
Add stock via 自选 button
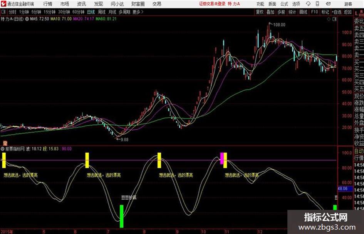(336, 12)
